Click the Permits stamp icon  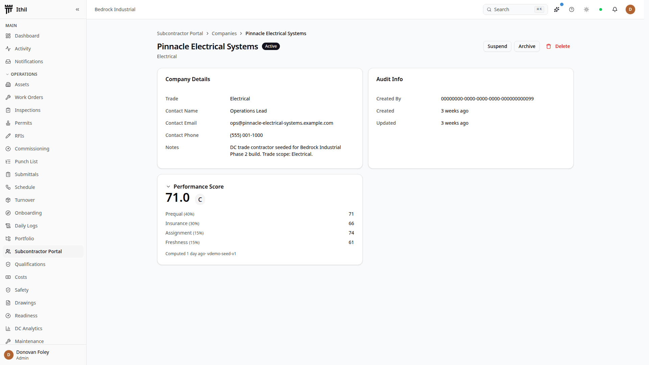tap(8, 123)
